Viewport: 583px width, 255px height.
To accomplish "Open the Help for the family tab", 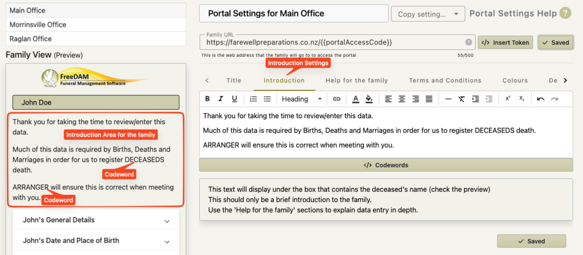I will click(356, 81).
